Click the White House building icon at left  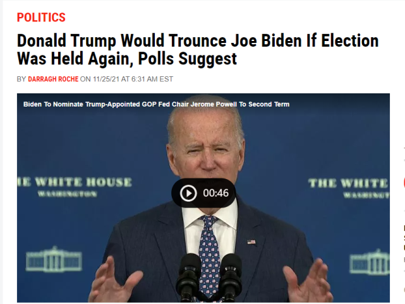point(54,259)
